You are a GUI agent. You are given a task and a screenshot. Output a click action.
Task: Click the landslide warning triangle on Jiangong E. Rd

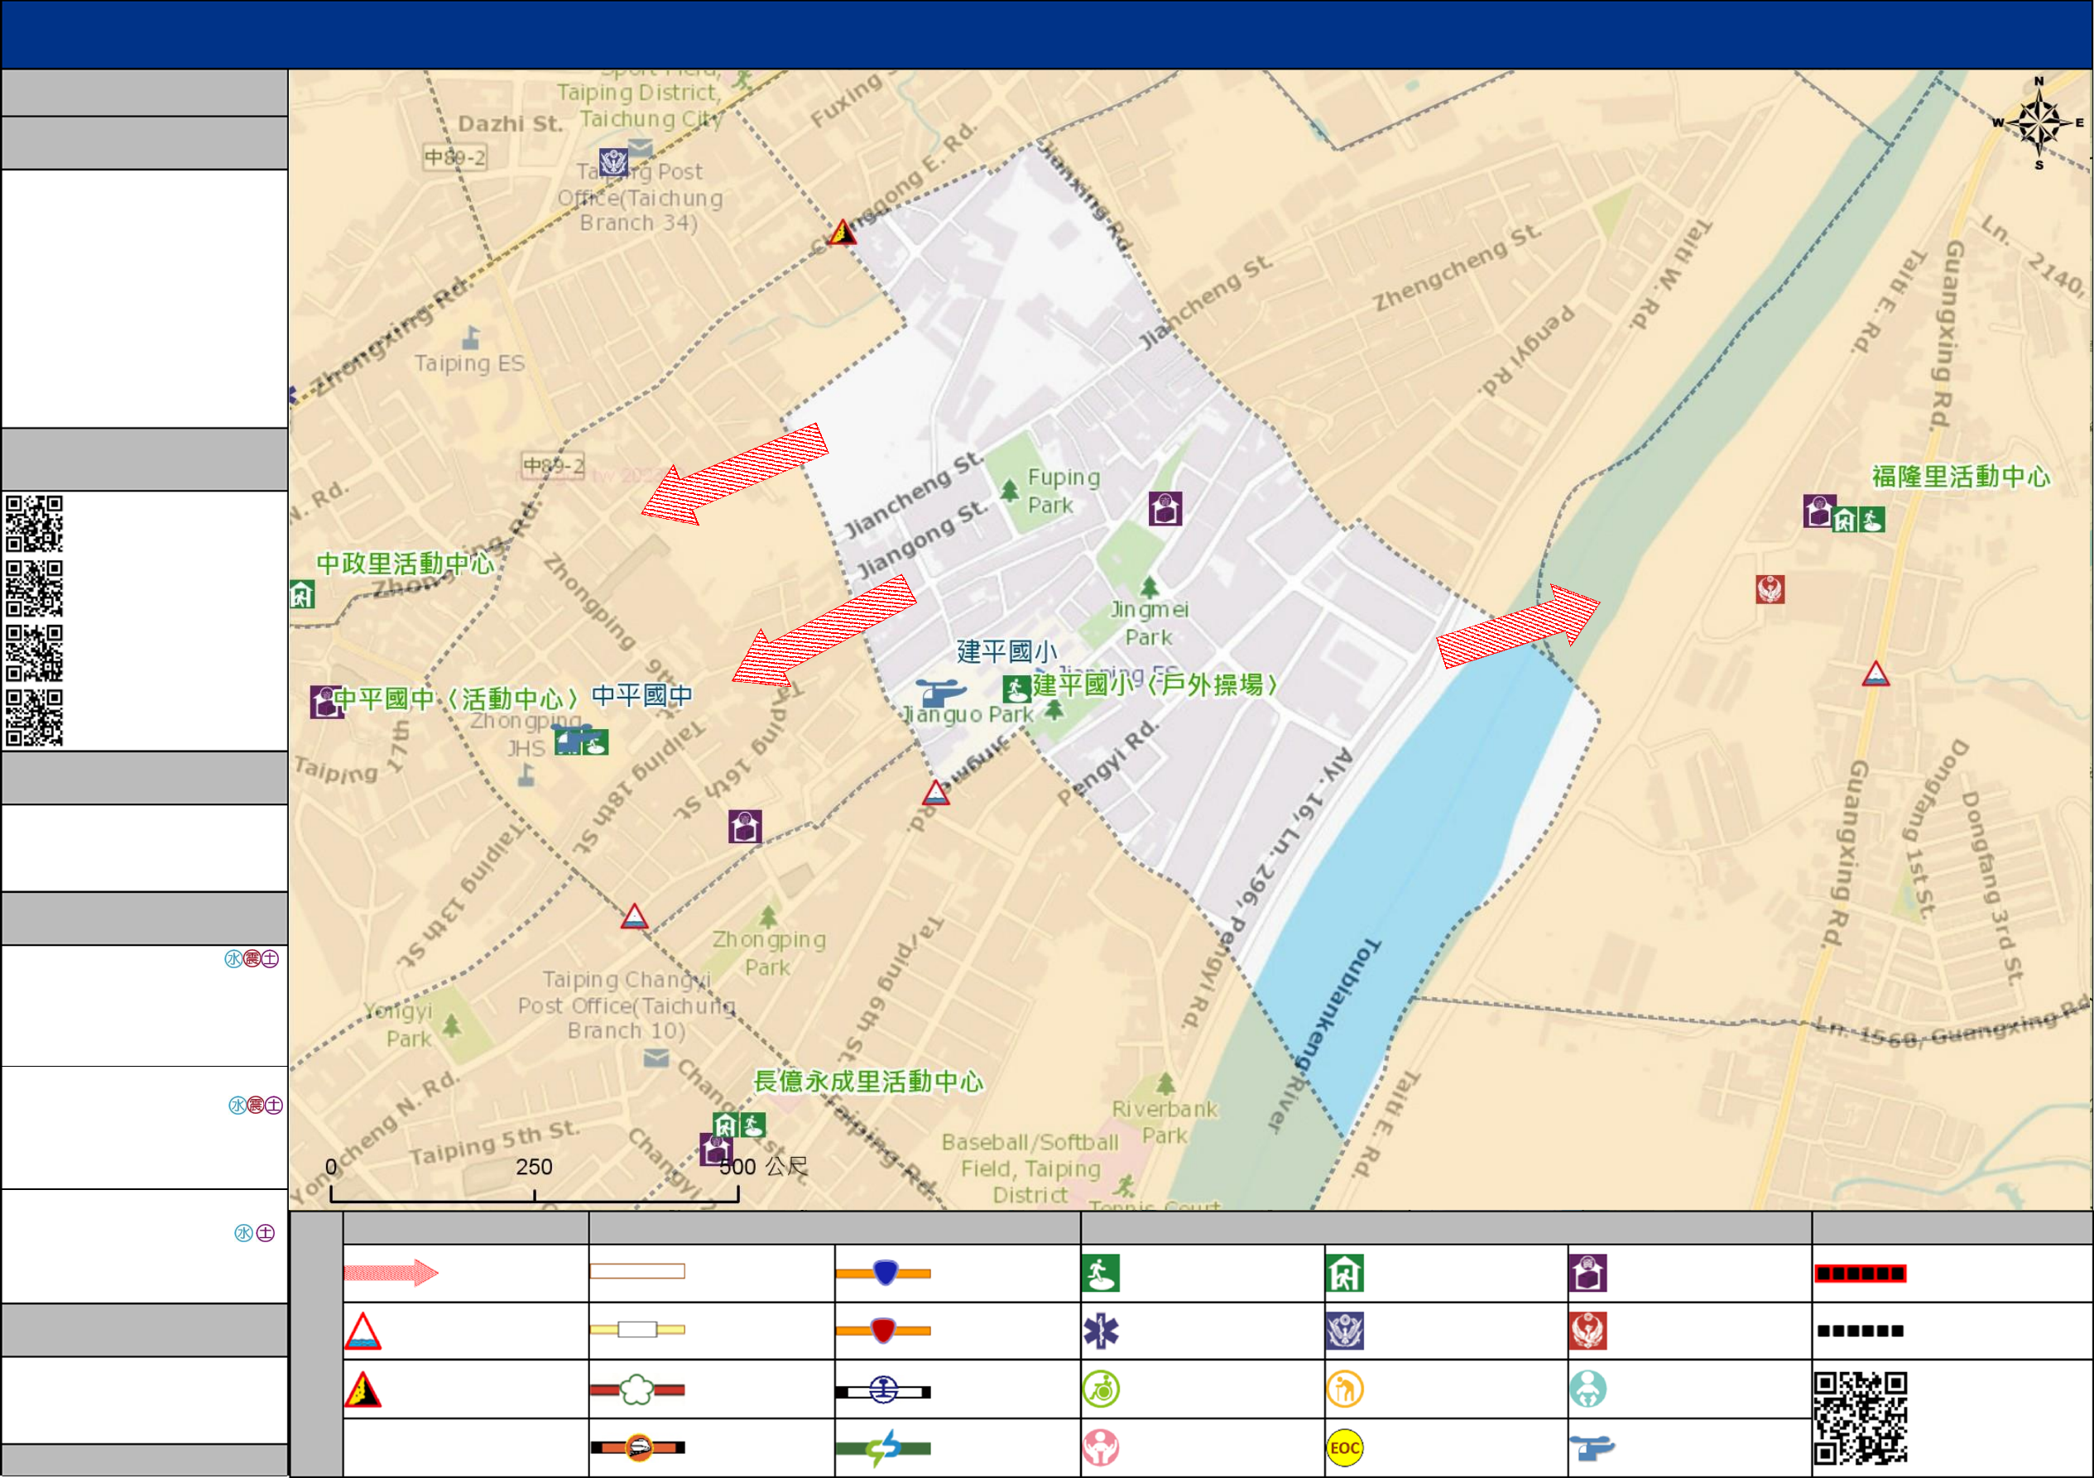pos(842,232)
